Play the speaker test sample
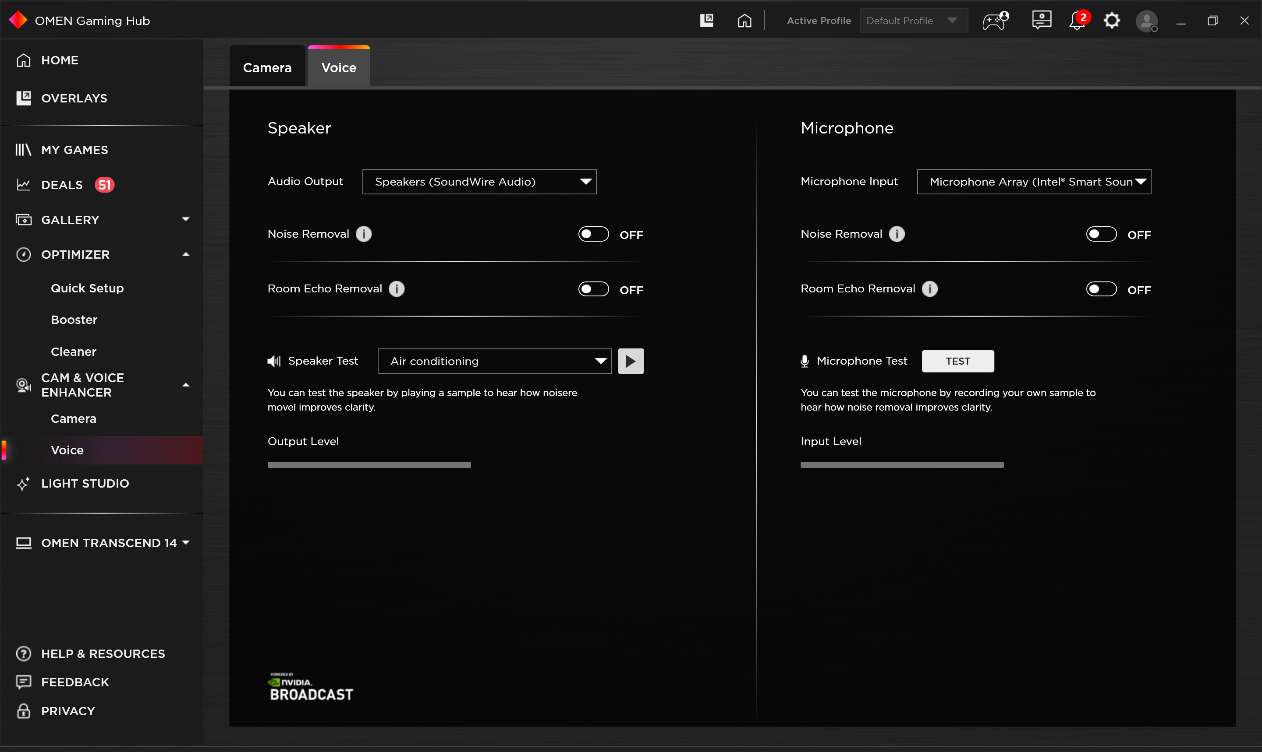Image resolution: width=1262 pixels, height=752 pixels. pyautogui.click(x=631, y=361)
